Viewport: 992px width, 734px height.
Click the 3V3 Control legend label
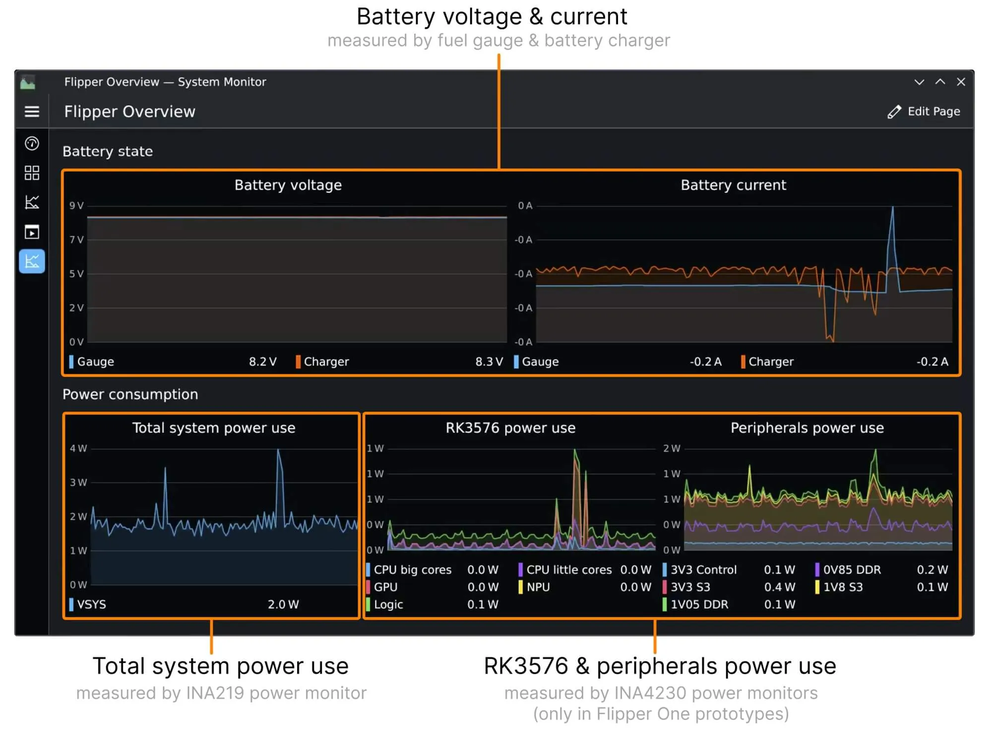(x=704, y=570)
